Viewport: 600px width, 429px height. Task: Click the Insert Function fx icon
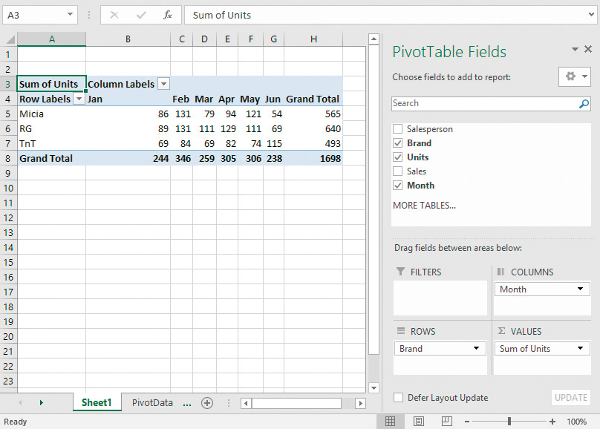click(168, 15)
